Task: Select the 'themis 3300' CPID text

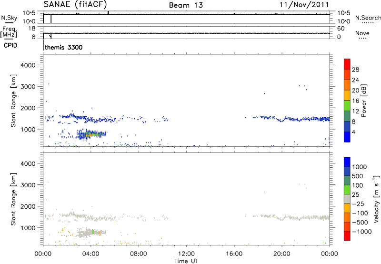Action: click(64, 47)
